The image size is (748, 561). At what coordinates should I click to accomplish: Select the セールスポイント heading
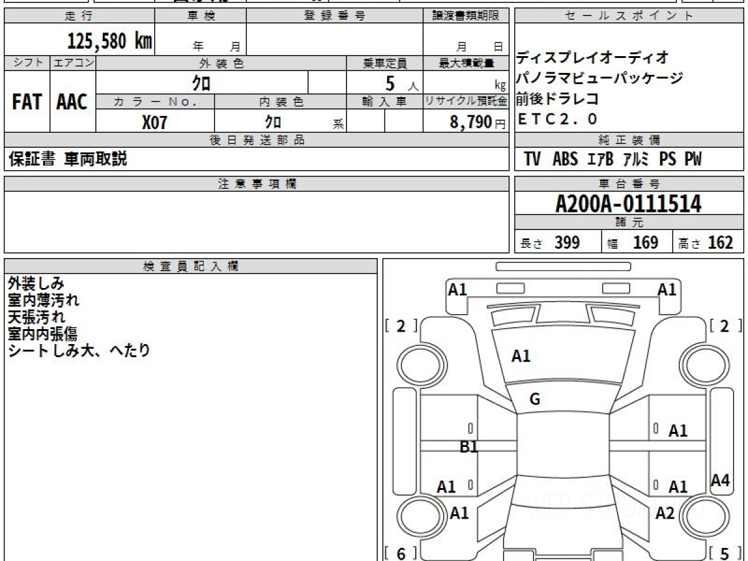click(x=630, y=16)
